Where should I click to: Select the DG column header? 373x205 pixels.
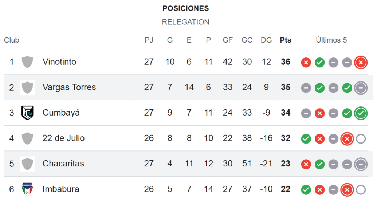[x=266, y=40]
